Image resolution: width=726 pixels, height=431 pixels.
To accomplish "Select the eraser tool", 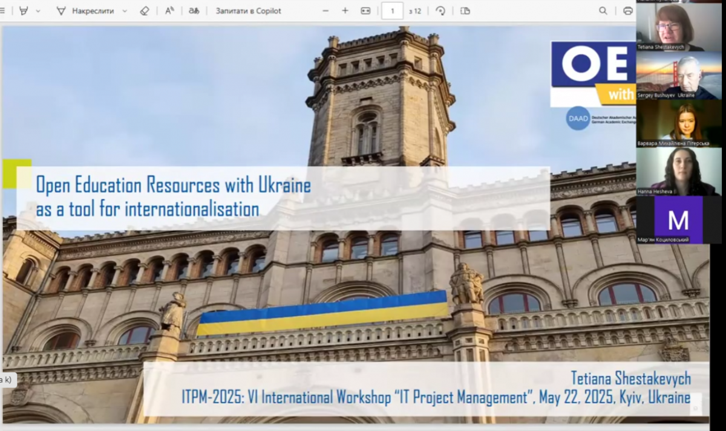I will click(144, 11).
